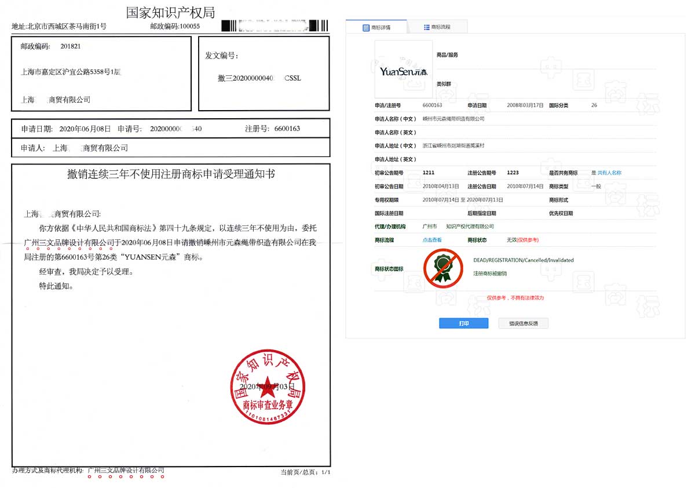Click 申请日期 2020年06月08日 in the notice
This screenshot has height=488, width=695.
coord(66,129)
